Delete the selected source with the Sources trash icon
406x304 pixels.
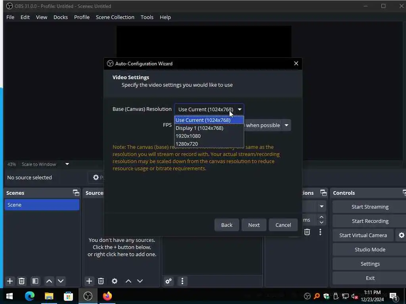click(101, 281)
